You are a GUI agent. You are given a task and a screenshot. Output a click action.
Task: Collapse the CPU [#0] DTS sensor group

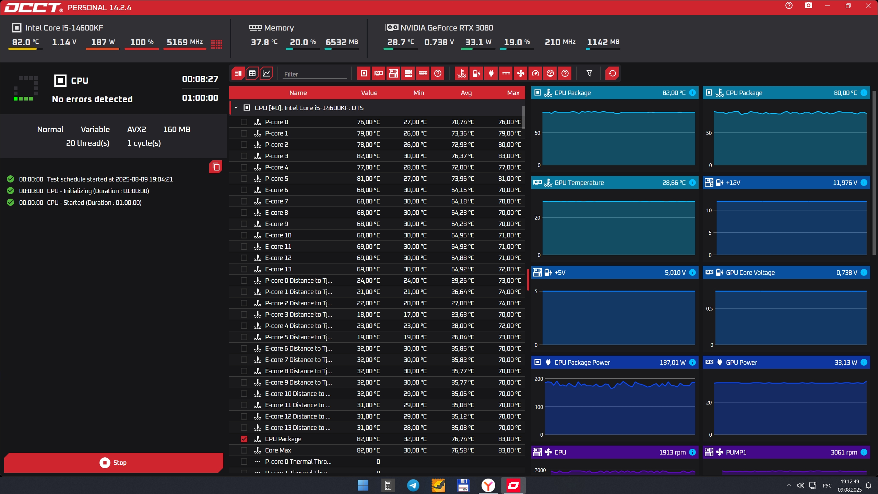(236, 108)
